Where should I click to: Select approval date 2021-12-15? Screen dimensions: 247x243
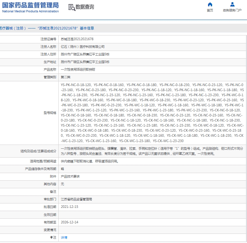point(69,207)
